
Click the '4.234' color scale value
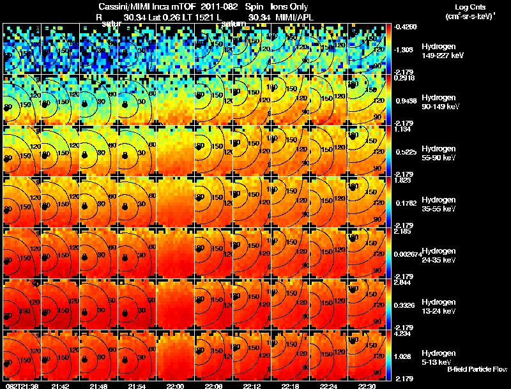(x=403, y=333)
